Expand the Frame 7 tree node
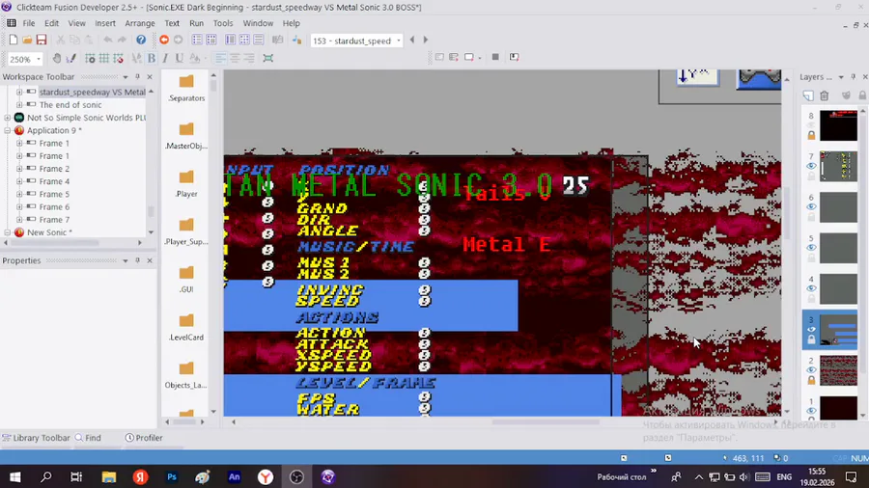Image resolution: width=869 pixels, height=488 pixels. (x=19, y=220)
